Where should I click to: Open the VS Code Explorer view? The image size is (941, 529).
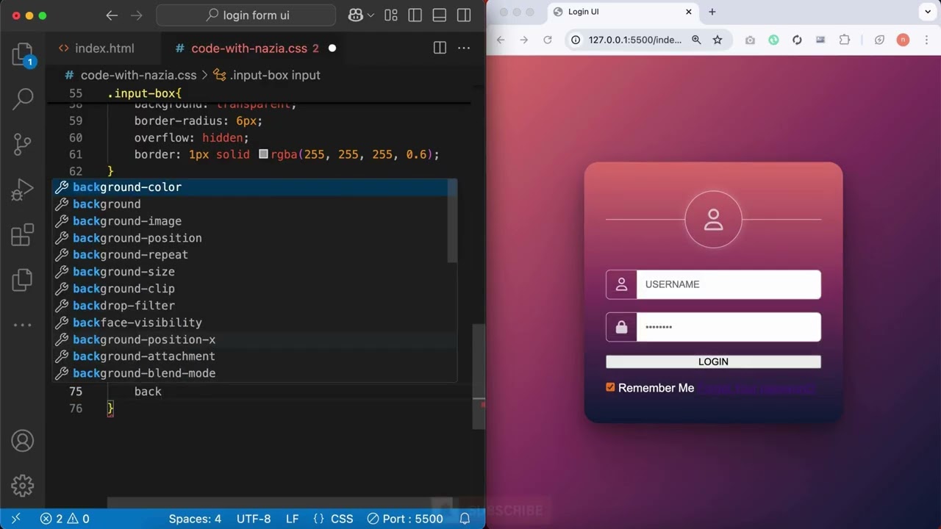(x=23, y=55)
